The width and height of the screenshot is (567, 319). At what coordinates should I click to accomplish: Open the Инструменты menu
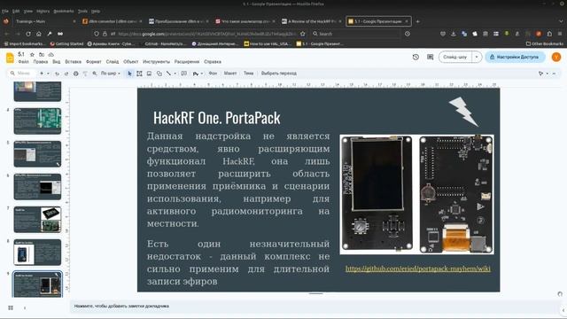point(156,62)
